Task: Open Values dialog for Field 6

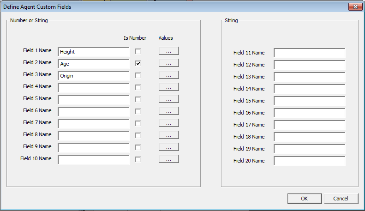Action: pos(168,111)
